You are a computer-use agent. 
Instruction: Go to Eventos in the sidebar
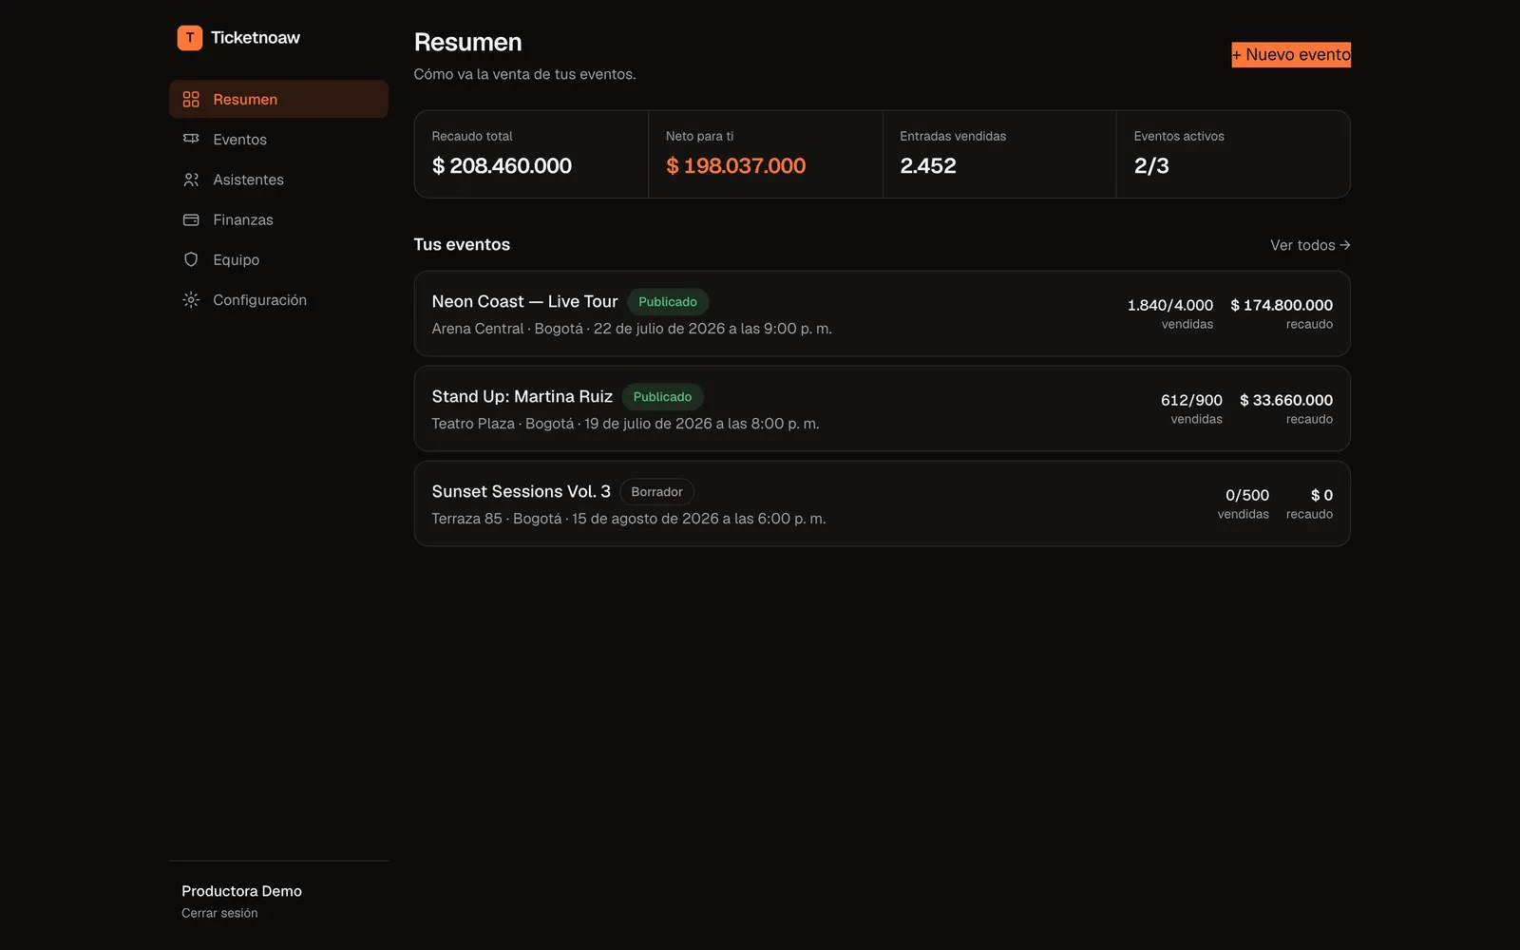[x=278, y=140]
